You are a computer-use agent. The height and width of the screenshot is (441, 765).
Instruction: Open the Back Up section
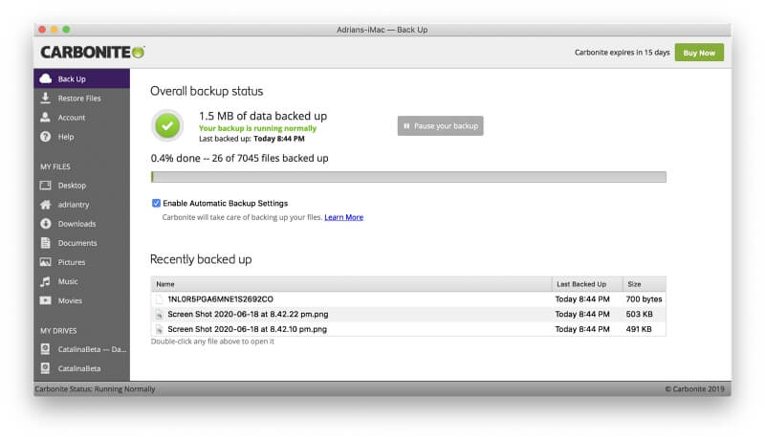pyautogui.click(x=82, y=78)
